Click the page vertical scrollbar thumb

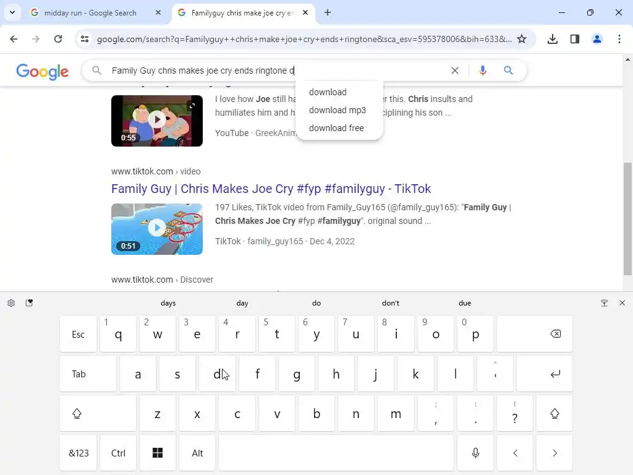point(627,219)
